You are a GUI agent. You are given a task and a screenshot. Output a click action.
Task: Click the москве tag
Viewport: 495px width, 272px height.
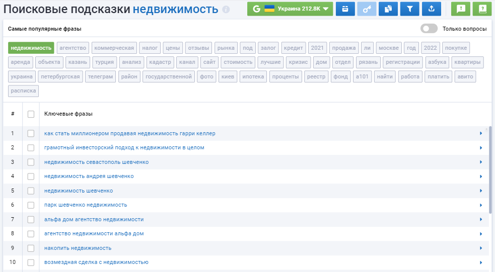[x=389, y=48]
